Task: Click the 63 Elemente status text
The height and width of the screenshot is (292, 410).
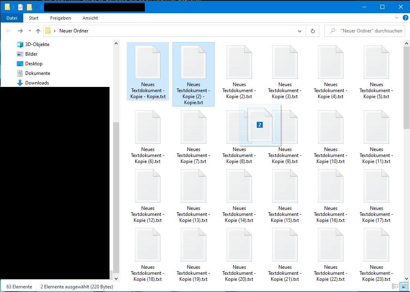Action: 19,287
